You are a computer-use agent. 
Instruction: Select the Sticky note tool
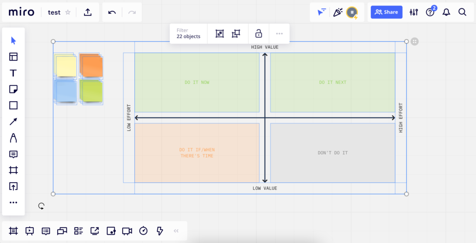13,89
